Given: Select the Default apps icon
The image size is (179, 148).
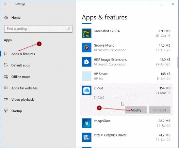Looking at the screenshot, I should 6,65.
